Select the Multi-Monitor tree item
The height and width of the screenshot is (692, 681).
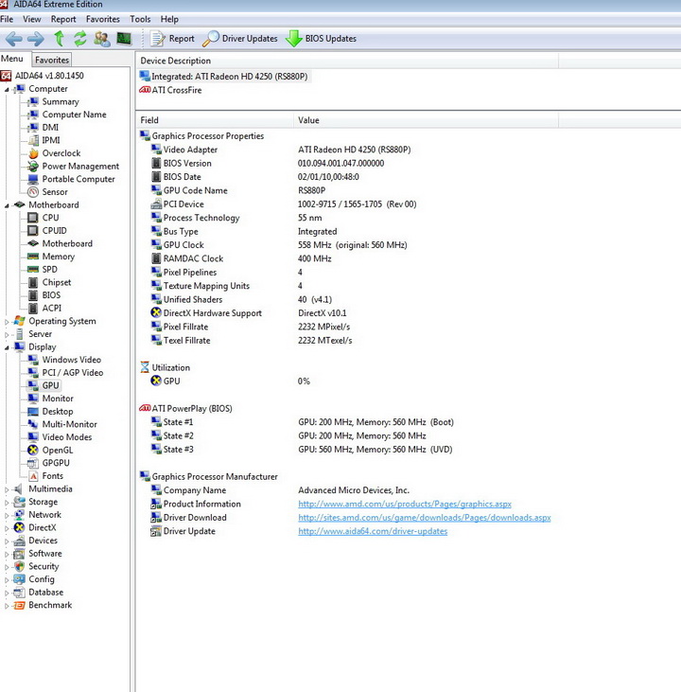click(69, 424)
